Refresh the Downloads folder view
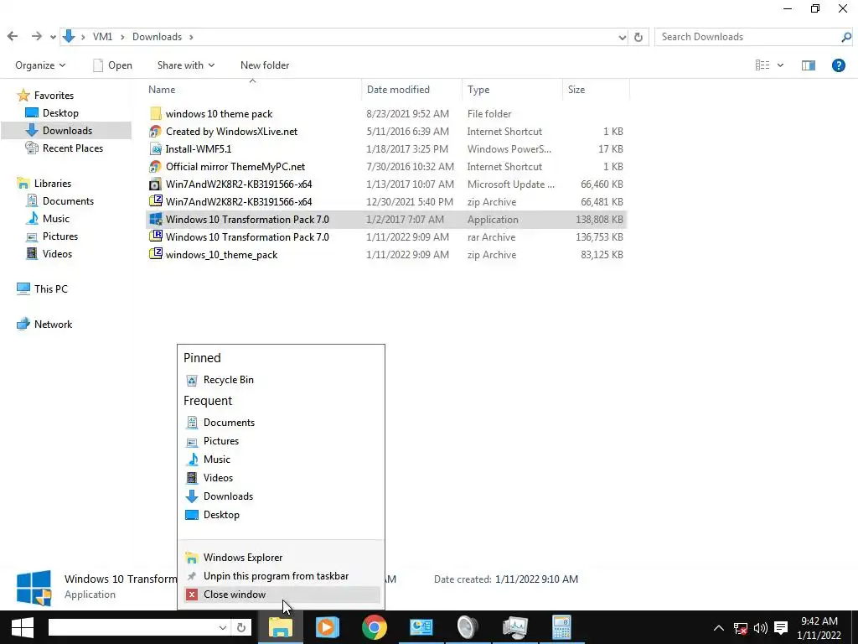 [x=638, y=37]
